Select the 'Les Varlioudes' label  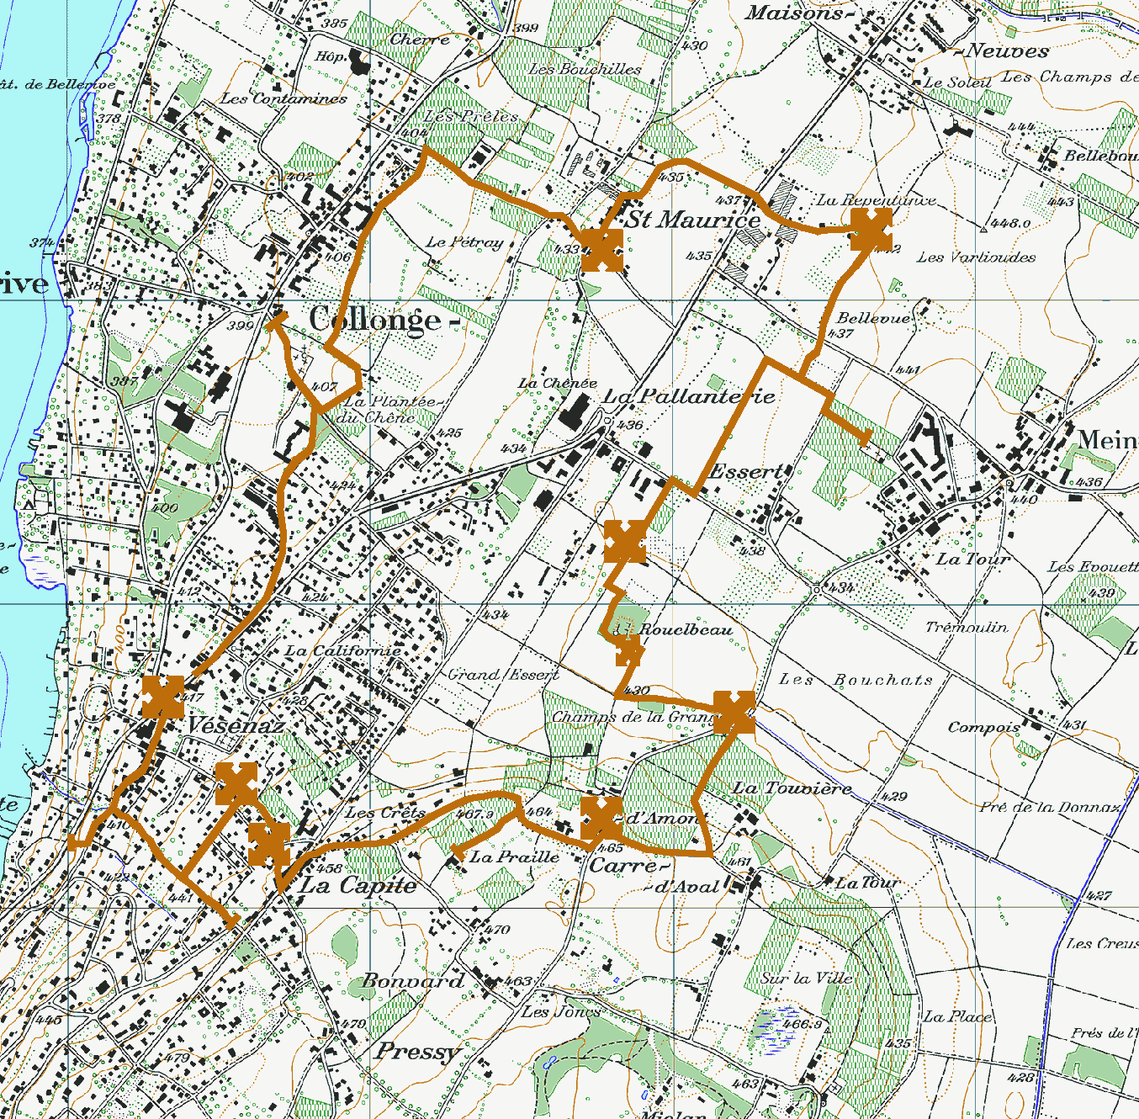pyautogui.click(x=977, y=257)
